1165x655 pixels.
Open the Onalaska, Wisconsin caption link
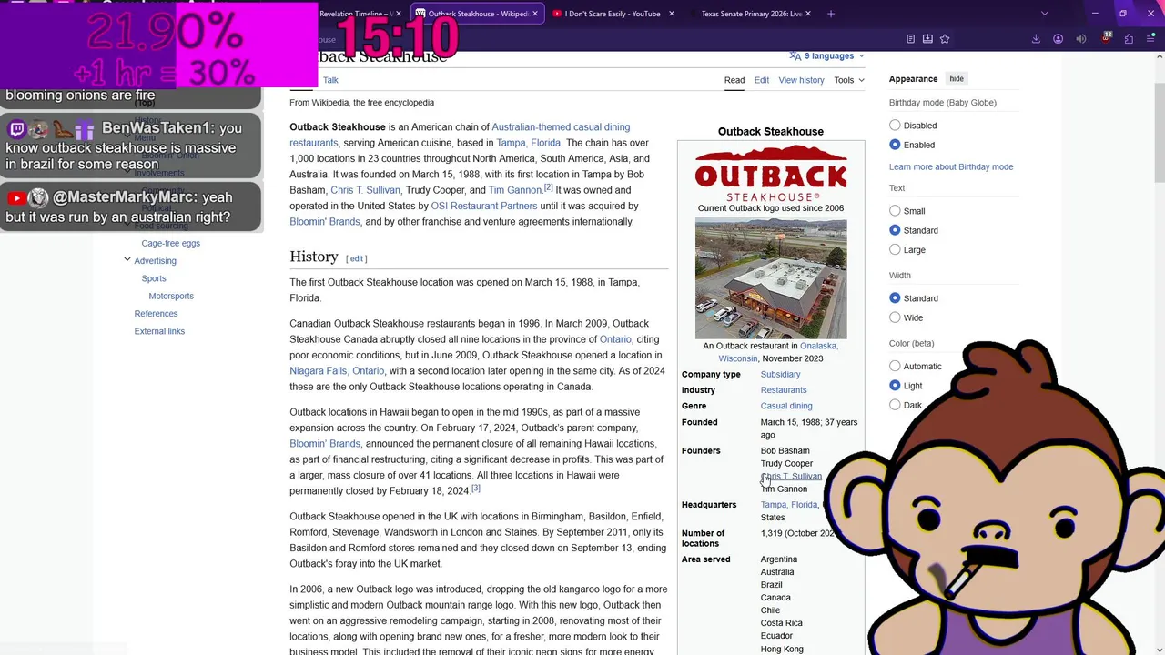pyautogui.click(x=778, y=352)
